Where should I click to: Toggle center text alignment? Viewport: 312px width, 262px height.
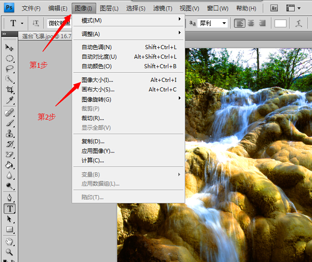tap(250, 23)
